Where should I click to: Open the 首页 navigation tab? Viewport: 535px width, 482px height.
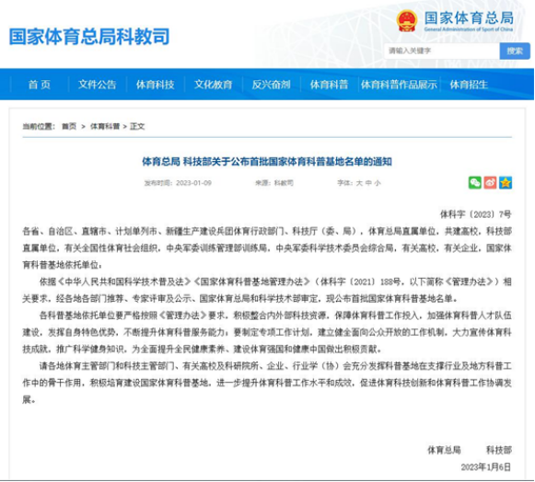tap(40, 85)
